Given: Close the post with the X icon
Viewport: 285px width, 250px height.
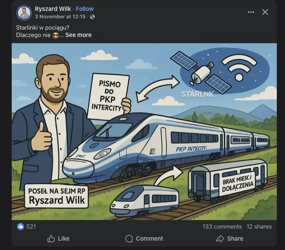Looking at the screenshot, I should (x=265, y=12).
